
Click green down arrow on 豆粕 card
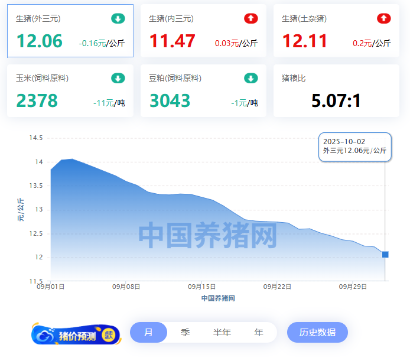click(x=251, y=79)
